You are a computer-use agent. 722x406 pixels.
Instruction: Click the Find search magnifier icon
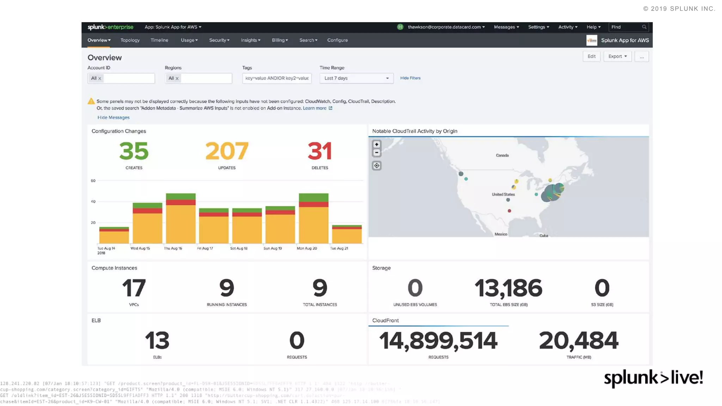(x=644, y=27)
